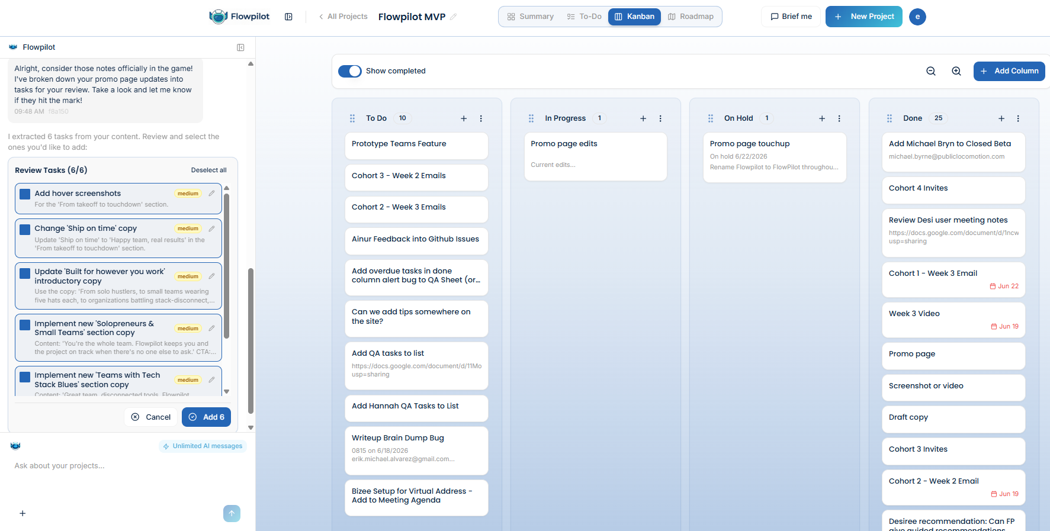
Task: Zoom out the kanban board
Action: tap(931, 71)
